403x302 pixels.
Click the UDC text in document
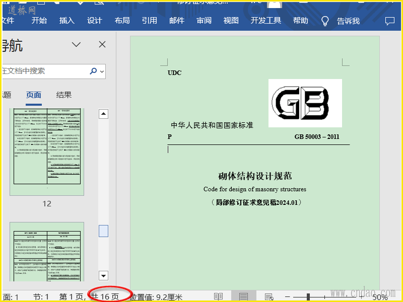tap(174, 73)
